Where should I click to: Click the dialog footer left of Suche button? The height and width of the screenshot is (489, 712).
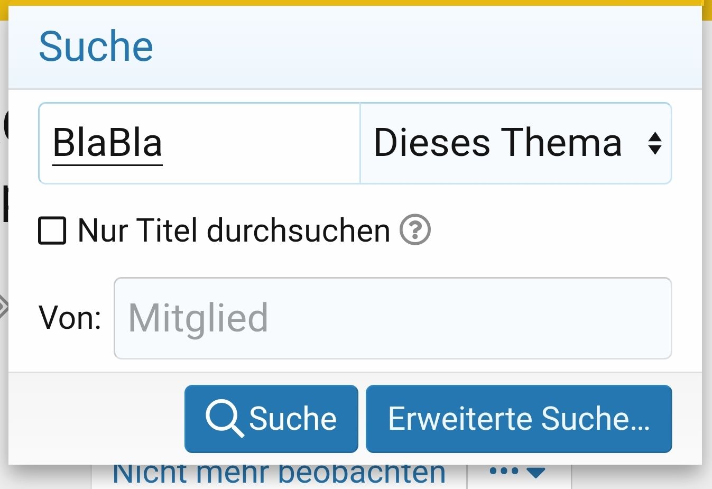(95, 418)
